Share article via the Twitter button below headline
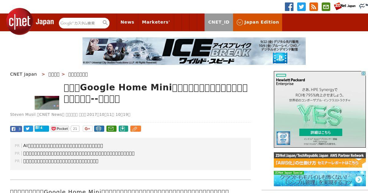The image size is (368, 193). click(28, 129)
